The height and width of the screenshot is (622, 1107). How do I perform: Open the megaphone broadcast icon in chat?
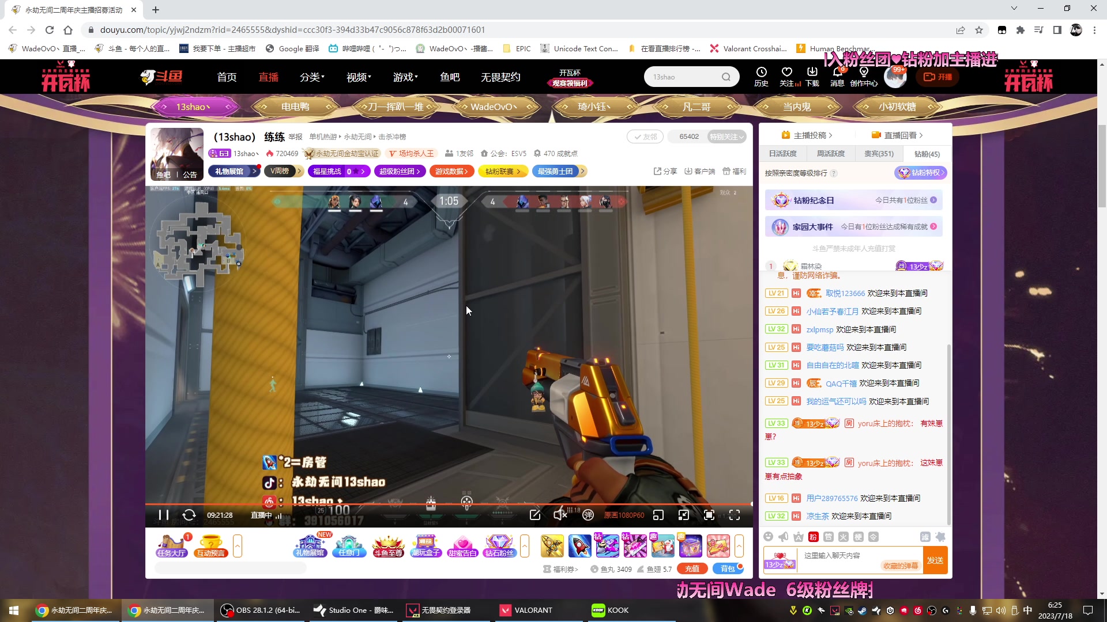tap(783, 537)
